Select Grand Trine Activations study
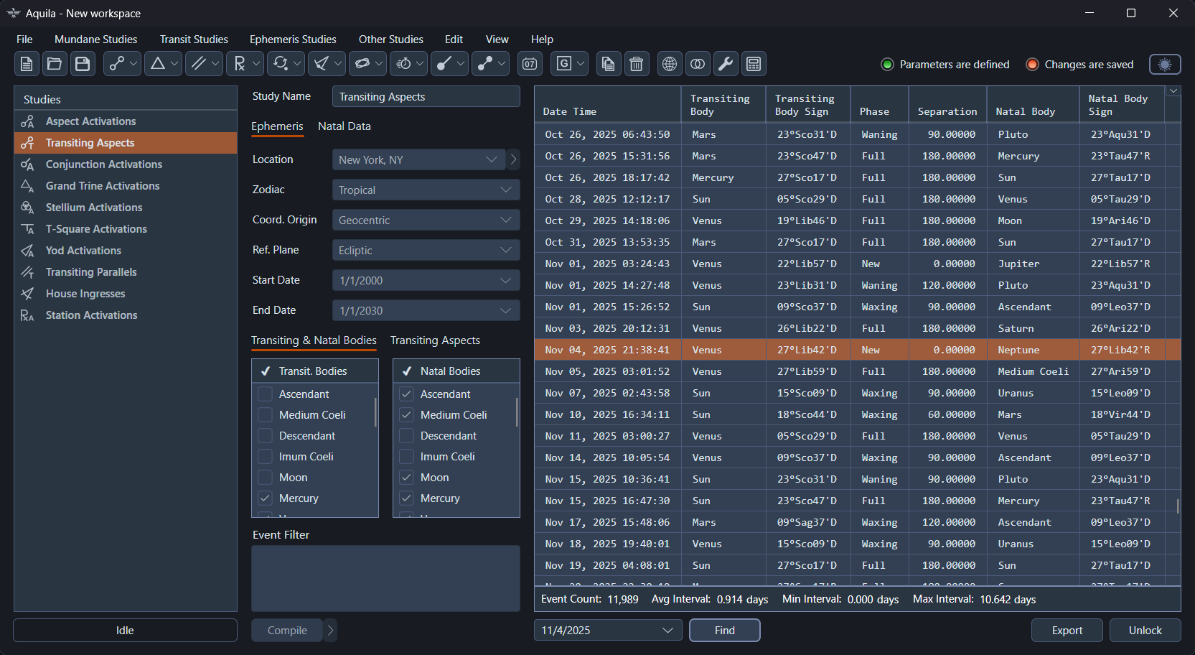The height and width of the screenshot is (655, 1195). coord(103,186)
